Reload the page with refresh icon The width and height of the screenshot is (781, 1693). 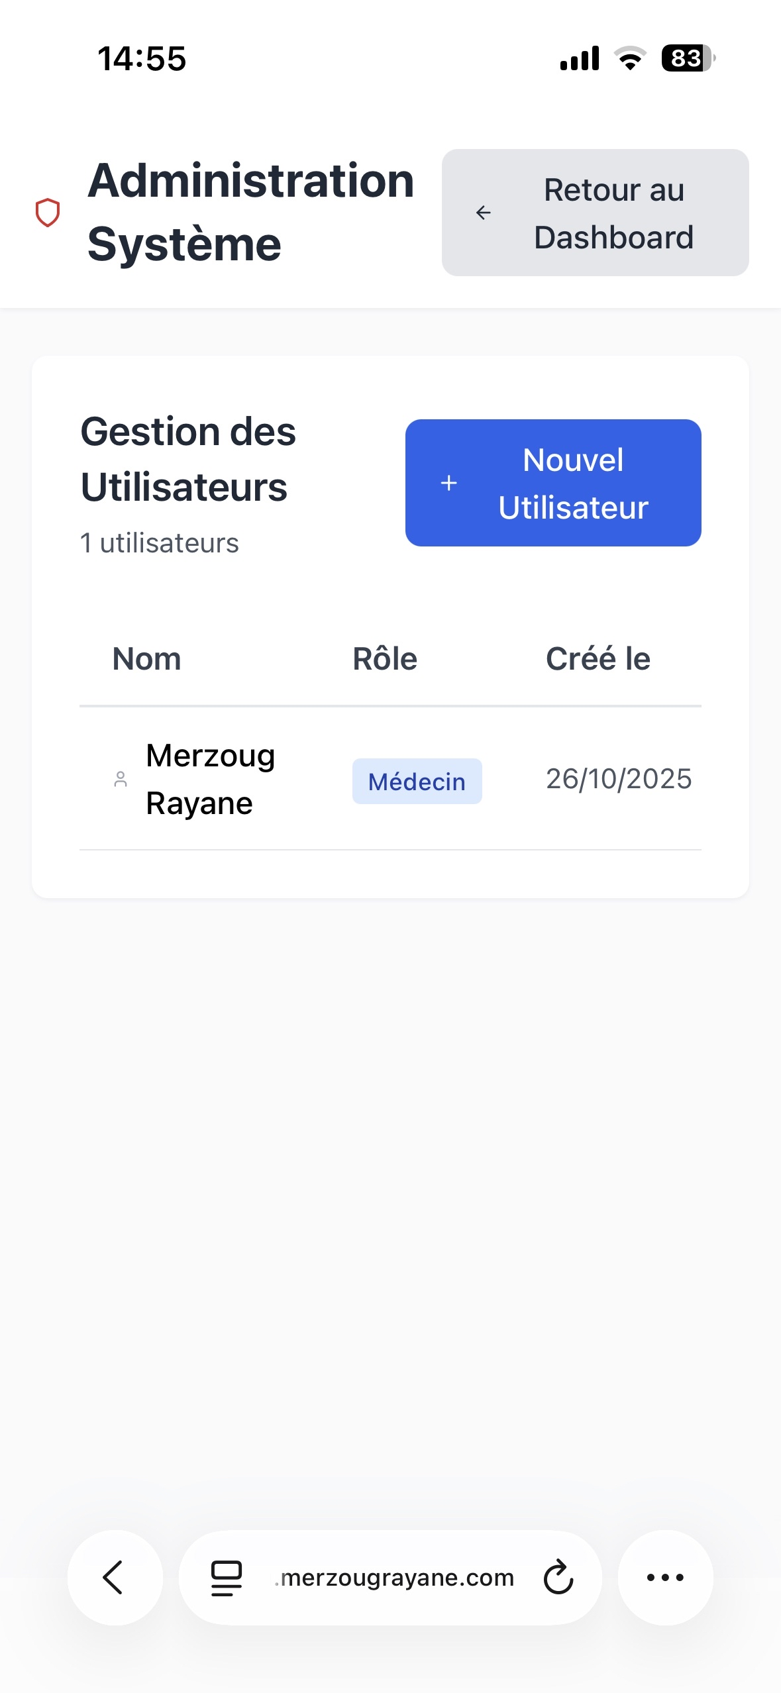click(558, 1577)
